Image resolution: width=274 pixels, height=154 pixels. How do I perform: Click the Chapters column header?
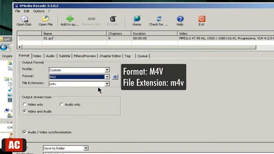click(119, 33)
